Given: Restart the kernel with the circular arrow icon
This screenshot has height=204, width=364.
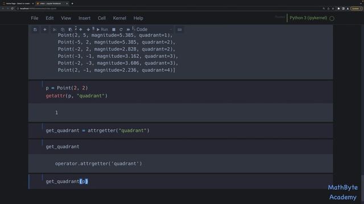Looking at the screenshot, I should pos(121,29).
